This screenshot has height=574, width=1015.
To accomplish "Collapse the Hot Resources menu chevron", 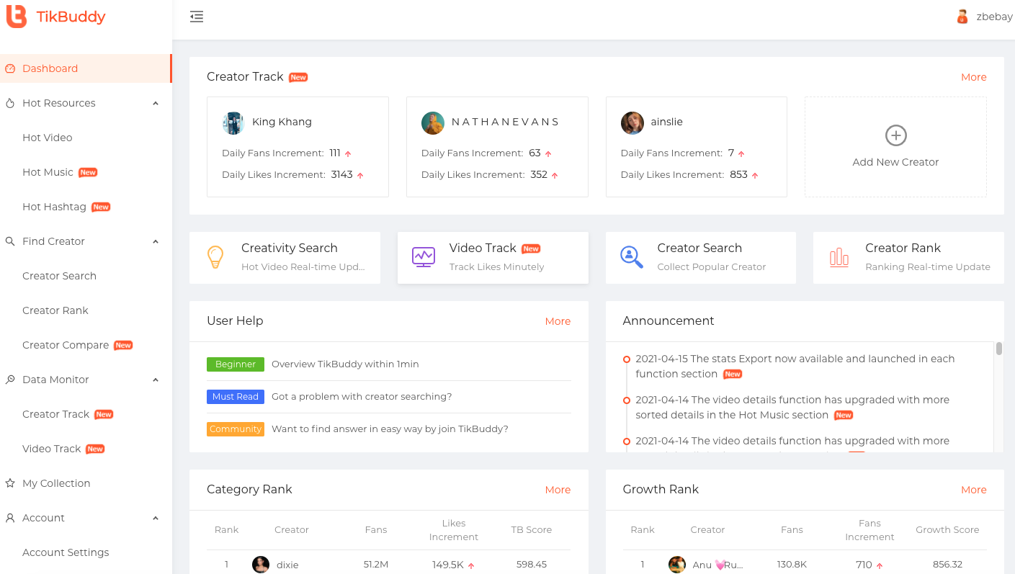I will point(156,103).
